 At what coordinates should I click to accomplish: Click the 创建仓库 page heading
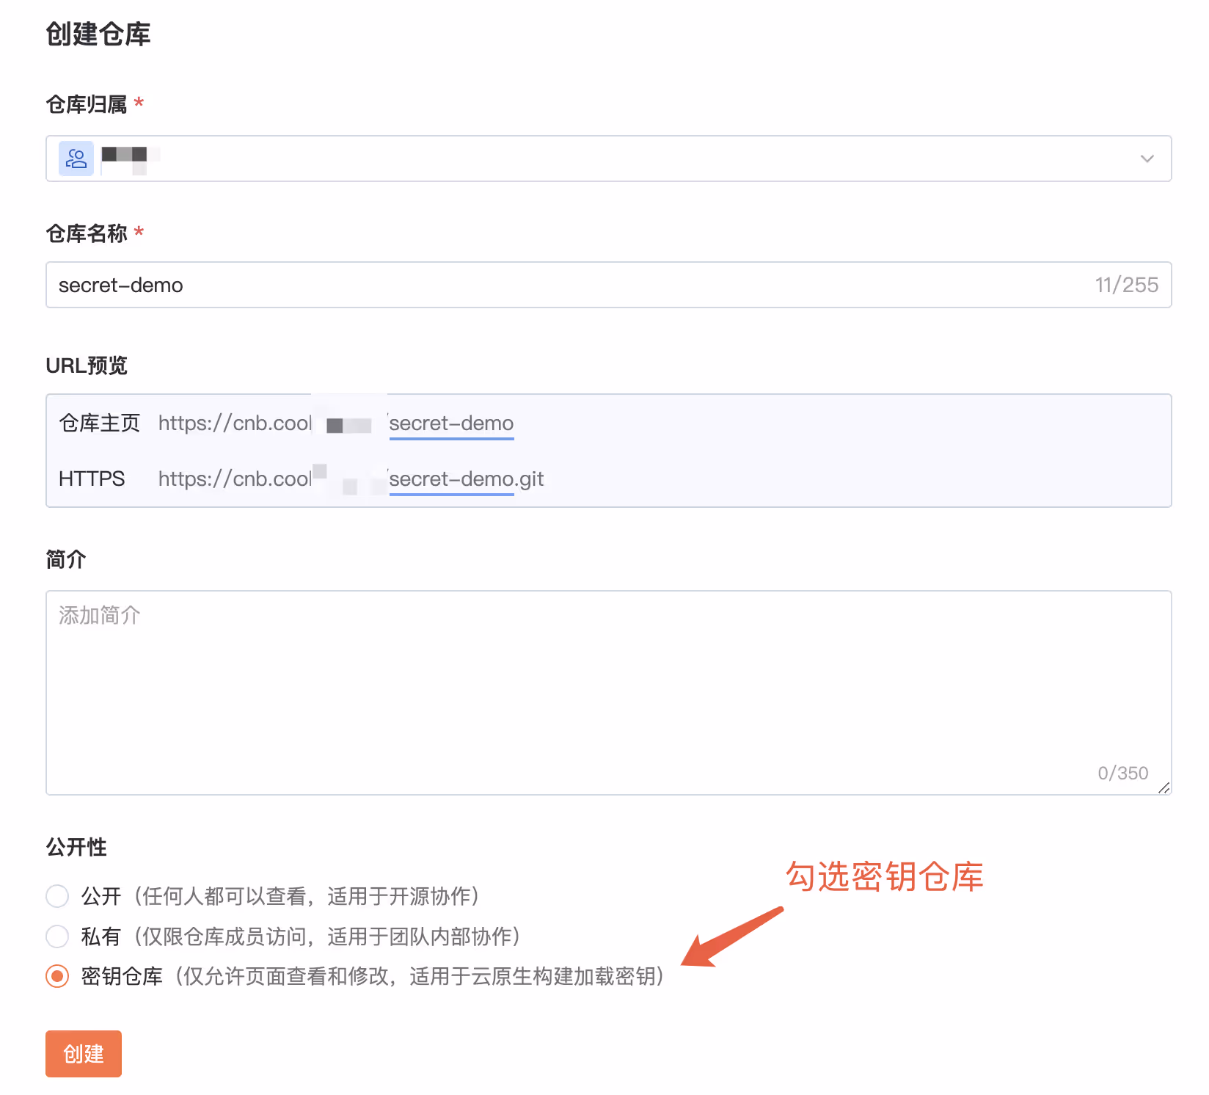pos(98,34)
